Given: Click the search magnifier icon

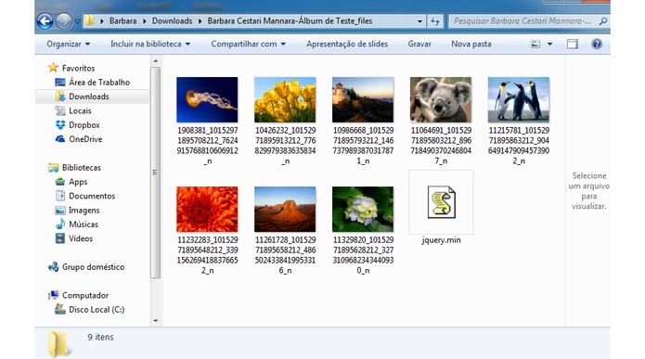Looking at the screenshot, I should pyautogui.click(x=603, y=21).
